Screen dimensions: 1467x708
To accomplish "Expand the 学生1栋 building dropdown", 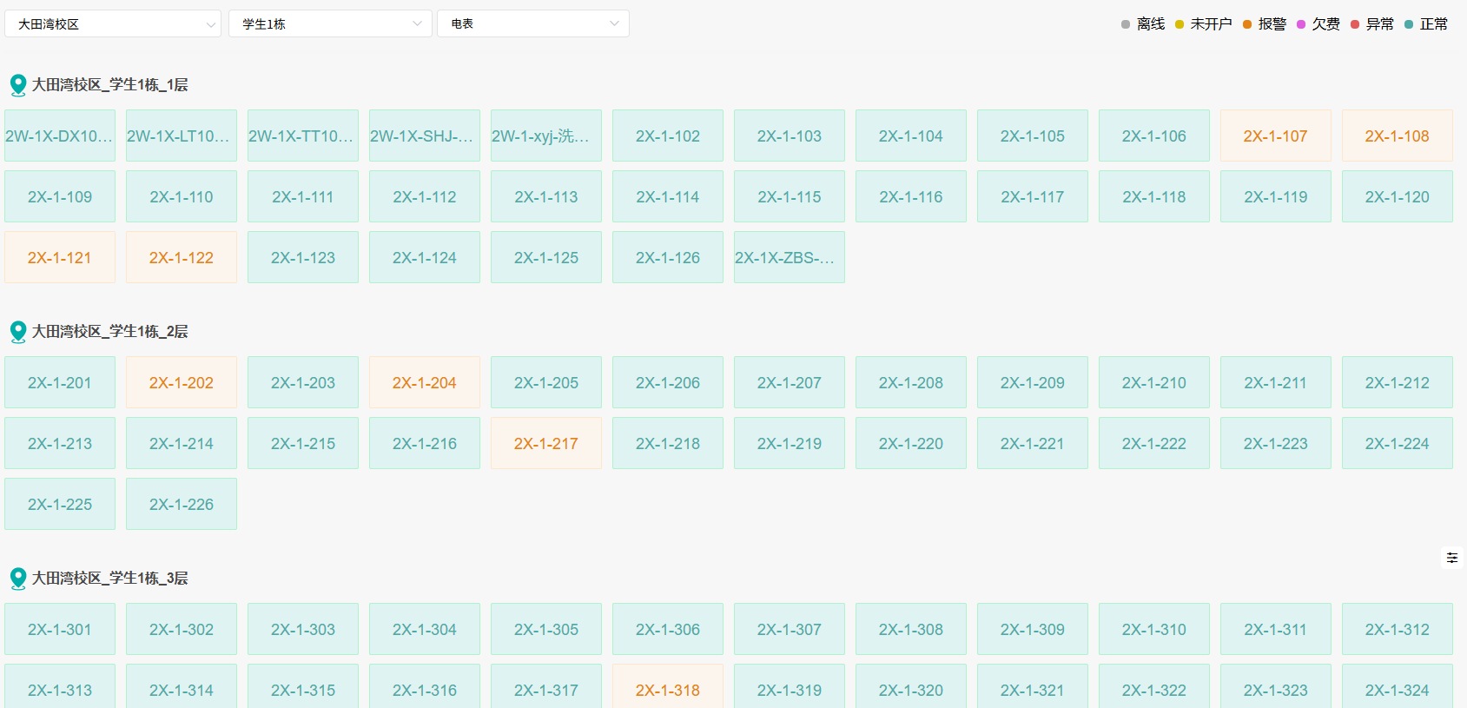I will (x=330, y=24).
